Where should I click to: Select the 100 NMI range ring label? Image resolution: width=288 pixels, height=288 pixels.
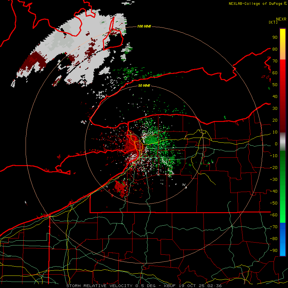click(144, 26)
